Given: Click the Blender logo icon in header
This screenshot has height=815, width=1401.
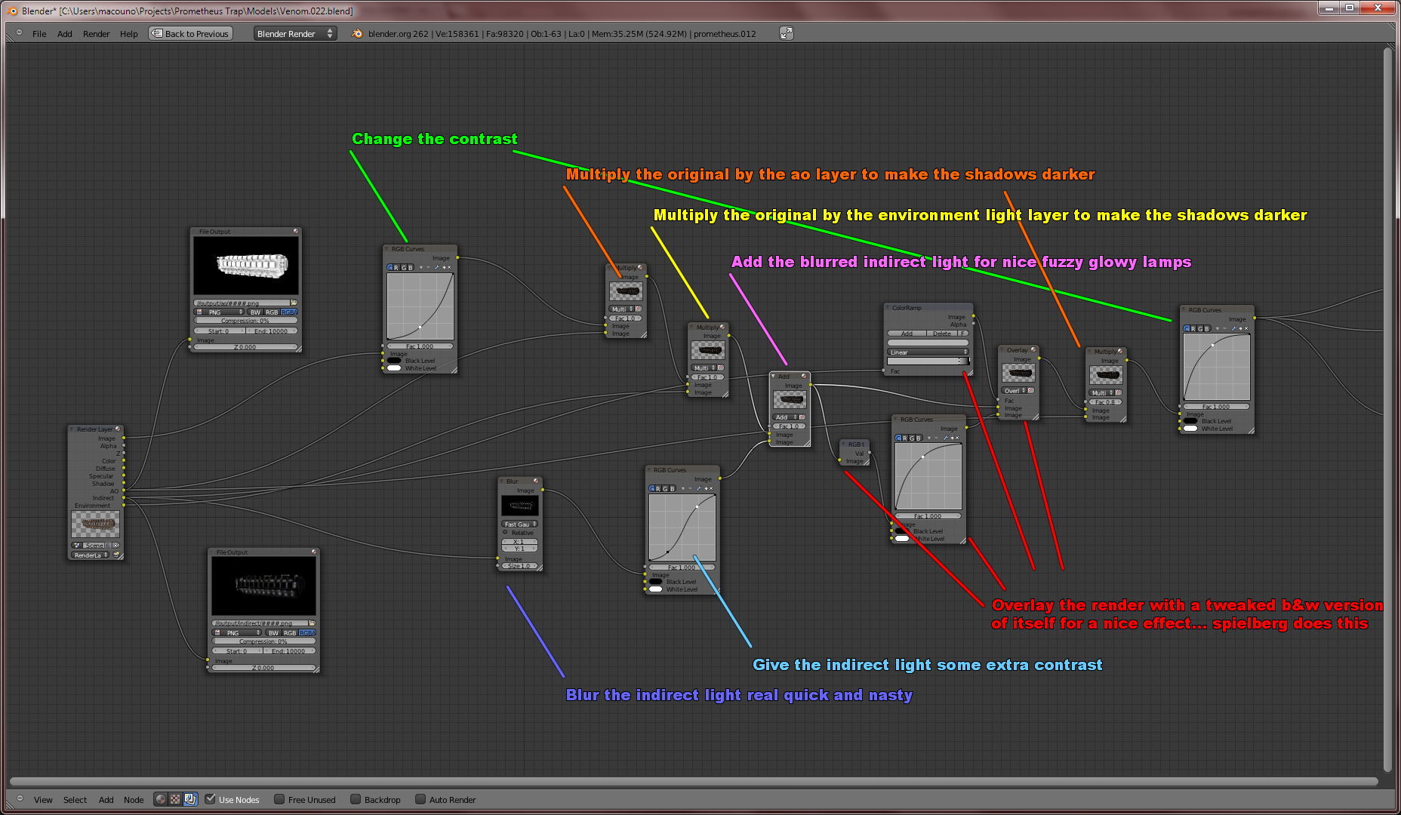Looking at the screenshot, I should point(358,33).
